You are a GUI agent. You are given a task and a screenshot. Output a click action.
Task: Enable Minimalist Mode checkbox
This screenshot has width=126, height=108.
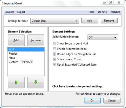[x=54, y=49]
